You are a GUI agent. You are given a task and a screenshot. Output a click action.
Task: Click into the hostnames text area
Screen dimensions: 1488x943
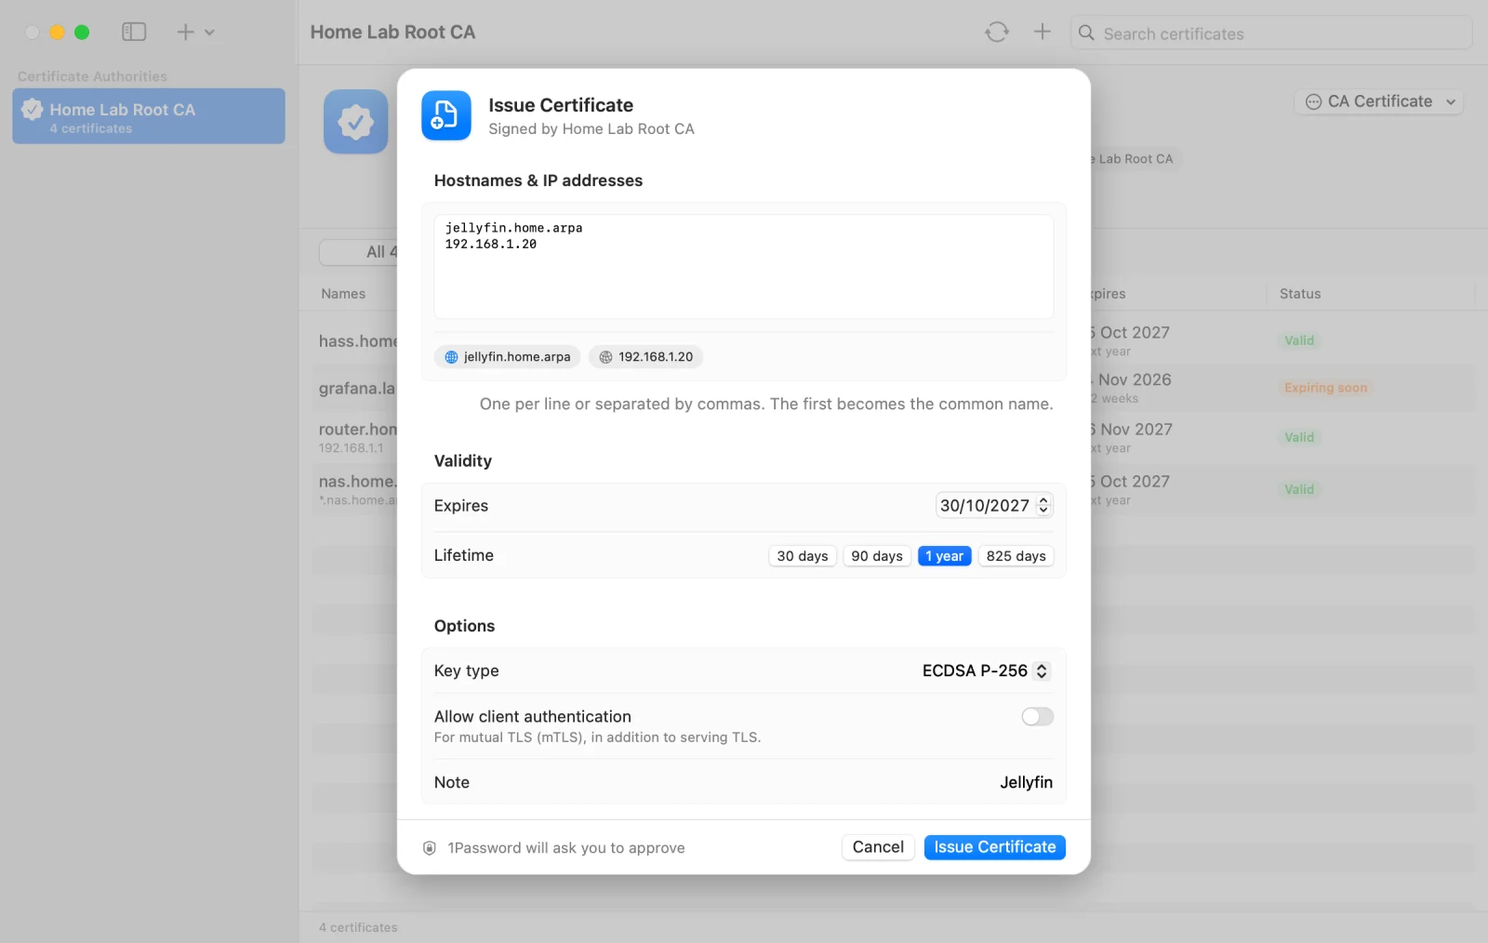point(743,267)
